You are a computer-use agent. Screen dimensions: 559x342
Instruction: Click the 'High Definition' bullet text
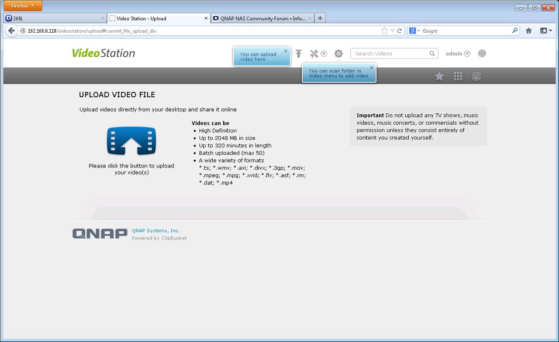coord(218,131)
